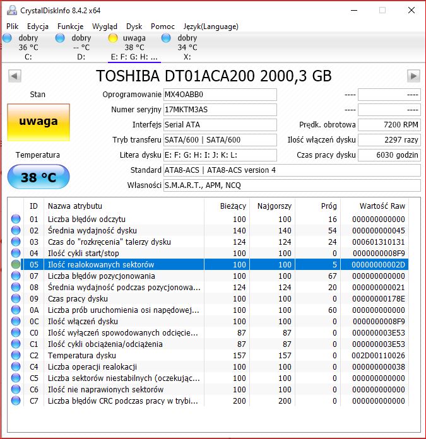Click status icon of attribute C1 row
The height and width of the screenshot is (439, 426).
pos(16,344)
